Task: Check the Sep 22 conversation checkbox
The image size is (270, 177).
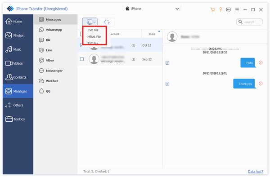Action: click(x=82, y=59)
